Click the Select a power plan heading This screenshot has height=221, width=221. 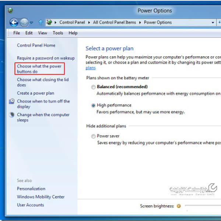109,49
